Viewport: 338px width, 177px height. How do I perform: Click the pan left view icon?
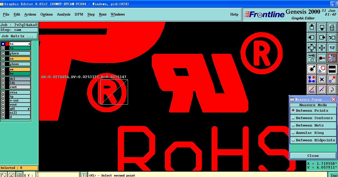pos(312,37)
